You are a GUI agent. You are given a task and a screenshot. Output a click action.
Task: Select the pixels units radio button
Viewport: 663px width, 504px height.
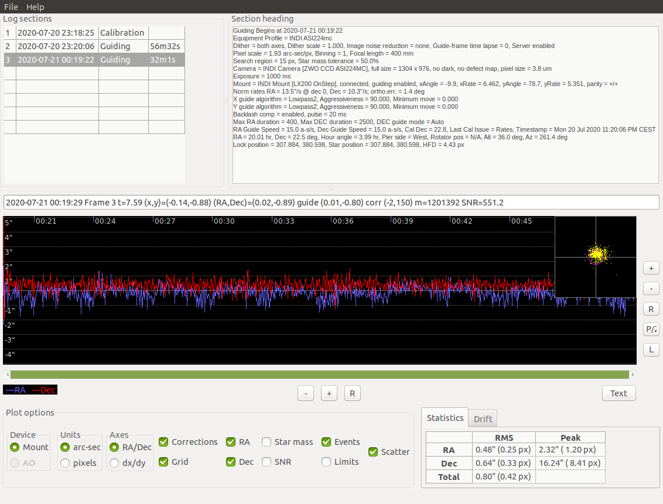(65, 463)
